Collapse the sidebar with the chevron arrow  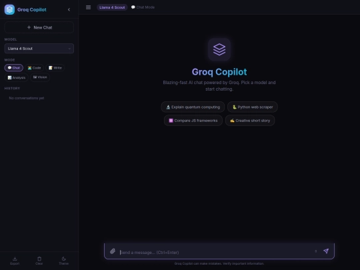(69, 9)
